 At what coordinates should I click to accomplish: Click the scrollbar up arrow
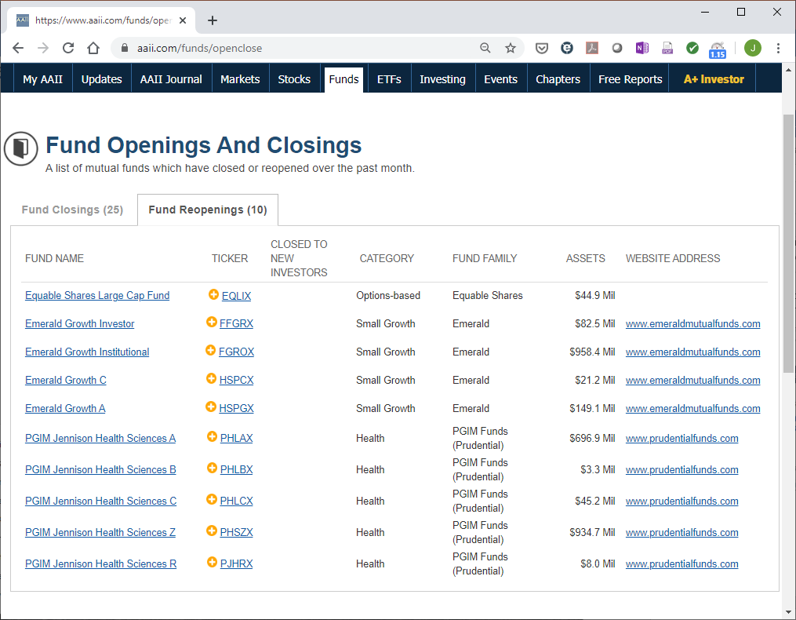(x=788, y=70)
